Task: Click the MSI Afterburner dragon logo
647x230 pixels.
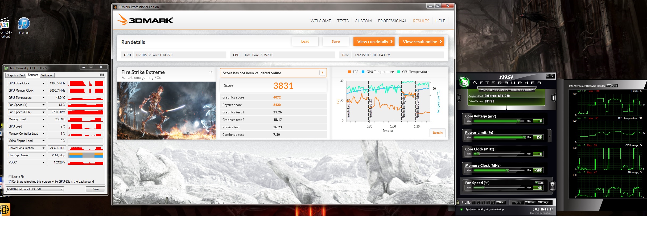Action: coord(464,82)
